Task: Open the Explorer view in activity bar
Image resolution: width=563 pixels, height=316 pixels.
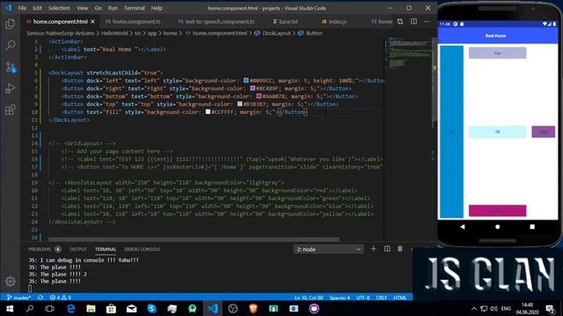Action: tap(11, 24)
